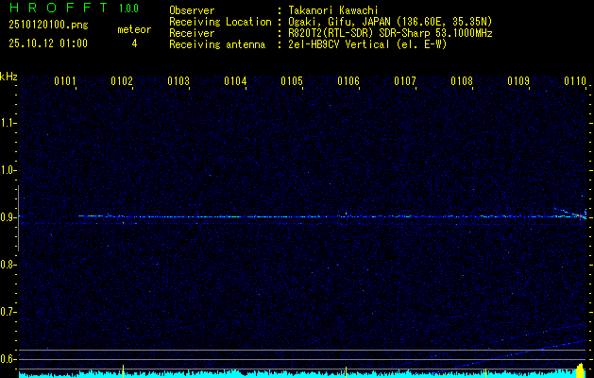Viewport: 594px width, 378px height.
Task: Click the gray vertical bar beside 0.9 kHz
Action: pyautogui.click(x=18, y=218)
